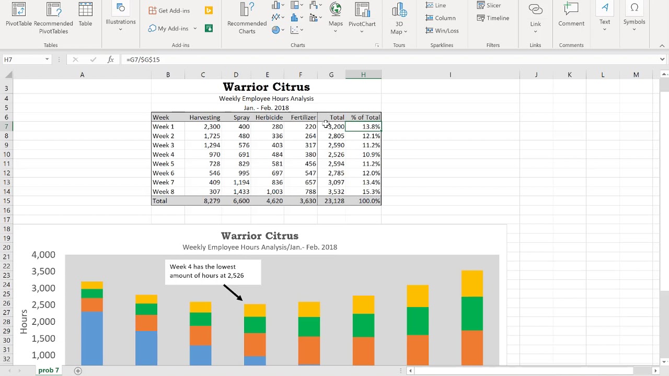Click the Week 4 lowest hours callout
Screen dimensions: 669x376
pyautogui.click(x=213, y=272)
